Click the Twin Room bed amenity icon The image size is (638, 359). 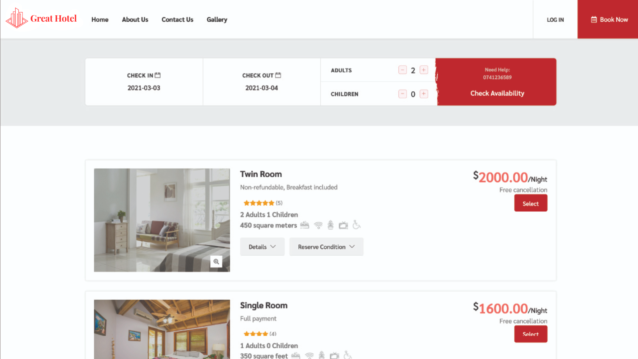pyautogui.click(x=304, y=225)
